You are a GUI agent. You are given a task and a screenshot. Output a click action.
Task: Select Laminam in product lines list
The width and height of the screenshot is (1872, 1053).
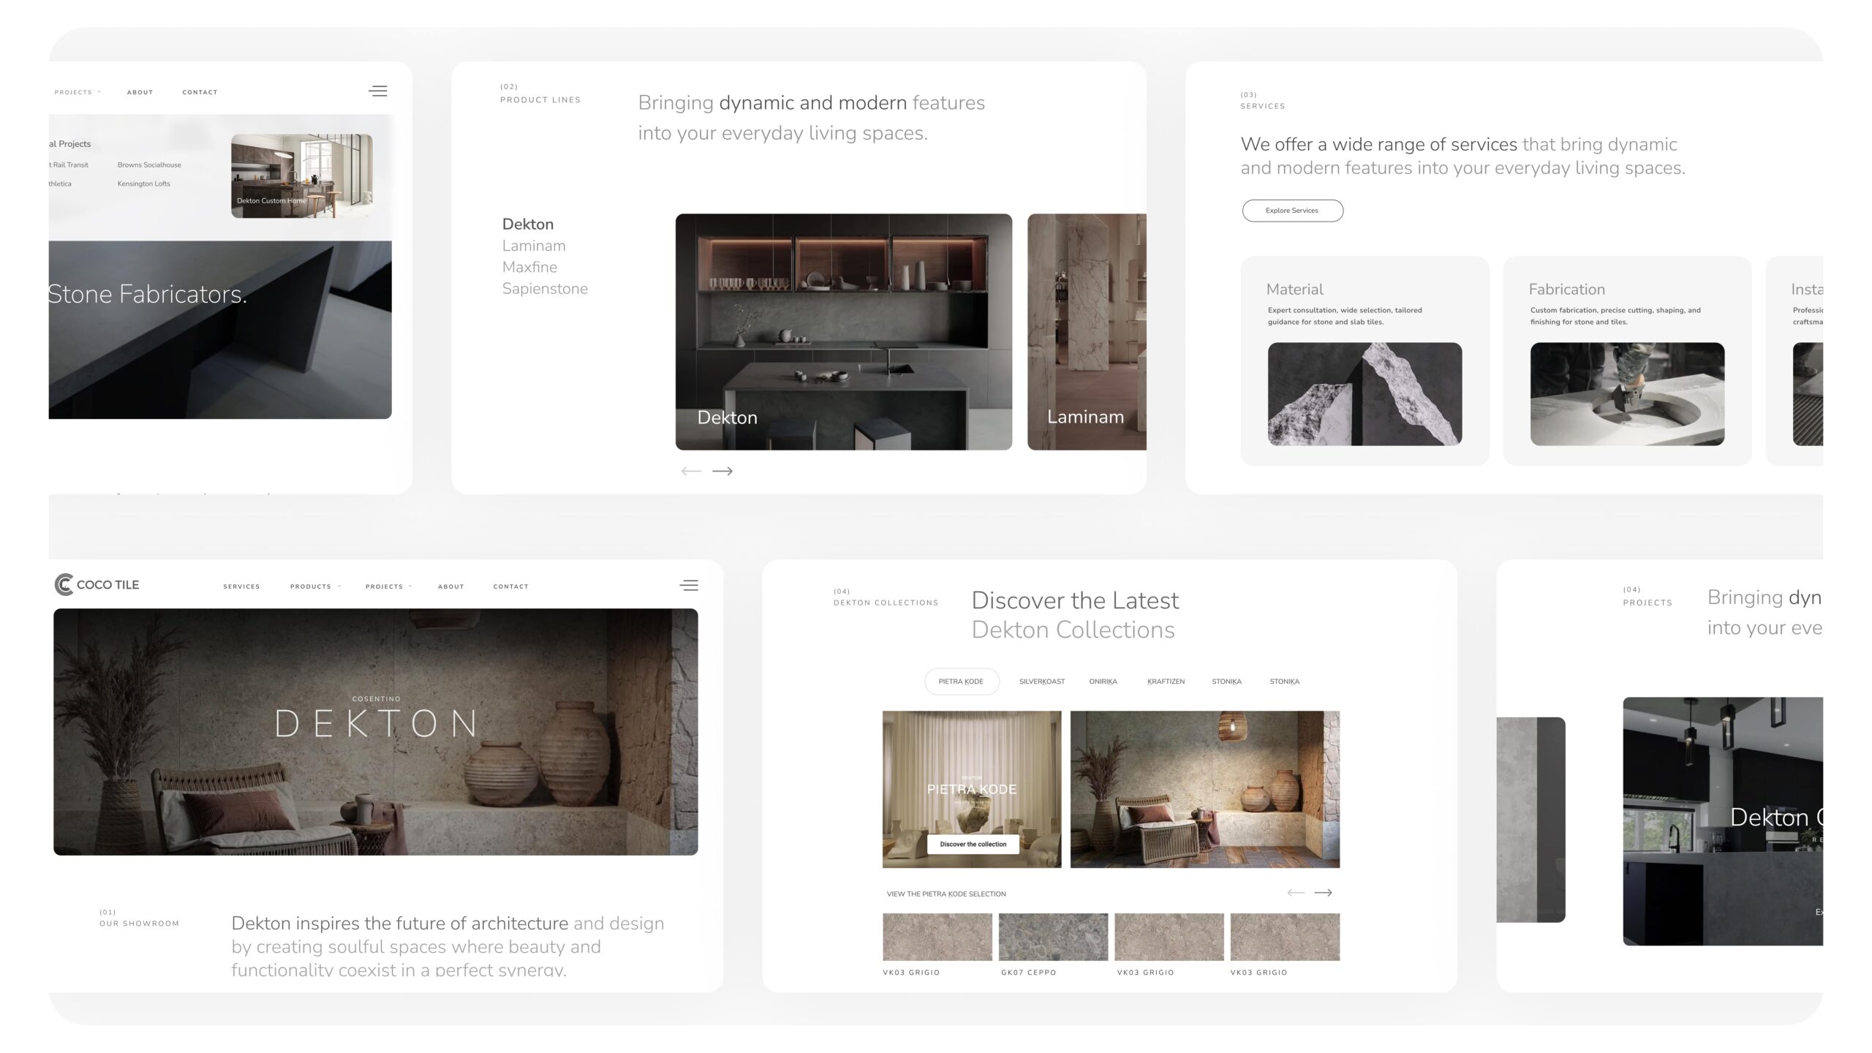(534, 246)
